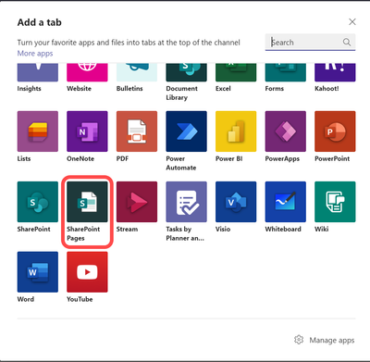Screen dimensions: 370x362
Task: Select the Excel app tile
Action: 236,72
